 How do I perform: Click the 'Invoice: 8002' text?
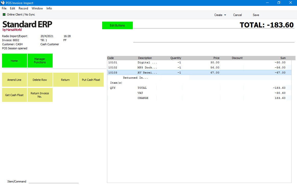tap(11, 40)
